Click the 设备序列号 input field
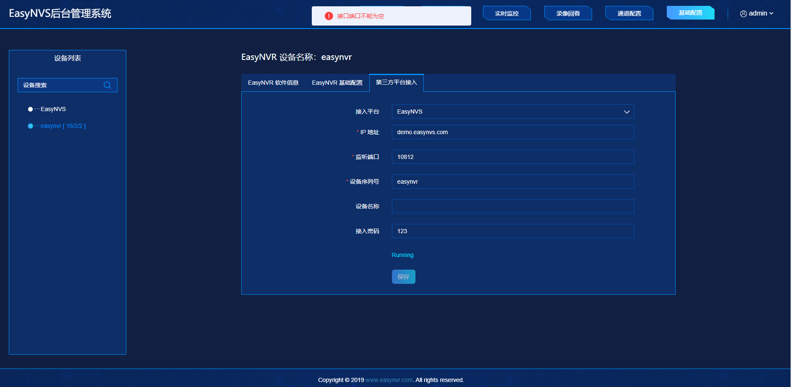 pos(513,182)
